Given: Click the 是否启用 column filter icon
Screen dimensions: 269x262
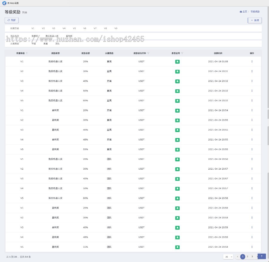Looking at the screenshot, I should click(x=182, y=53).
